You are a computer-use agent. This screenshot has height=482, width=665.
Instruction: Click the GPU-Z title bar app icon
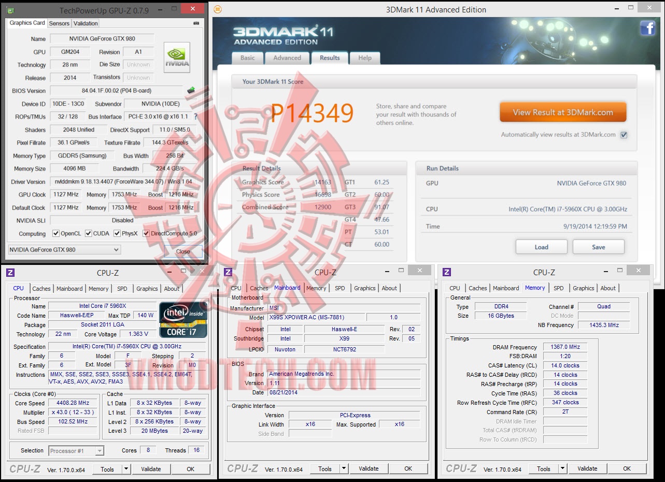10,10
